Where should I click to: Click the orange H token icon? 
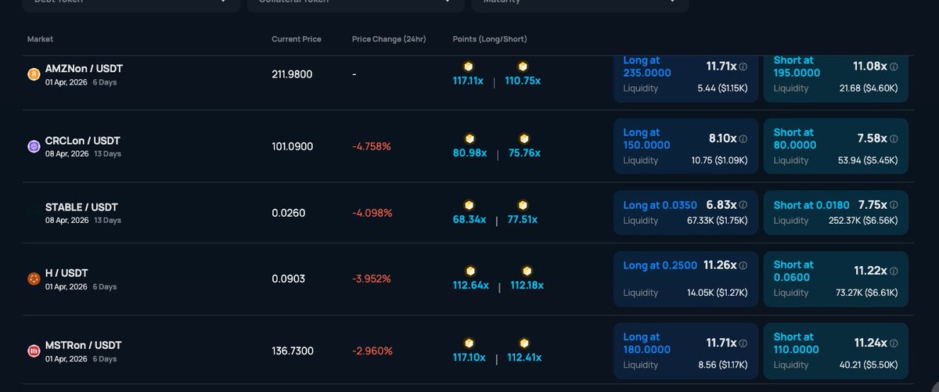[x=34, y=279]
